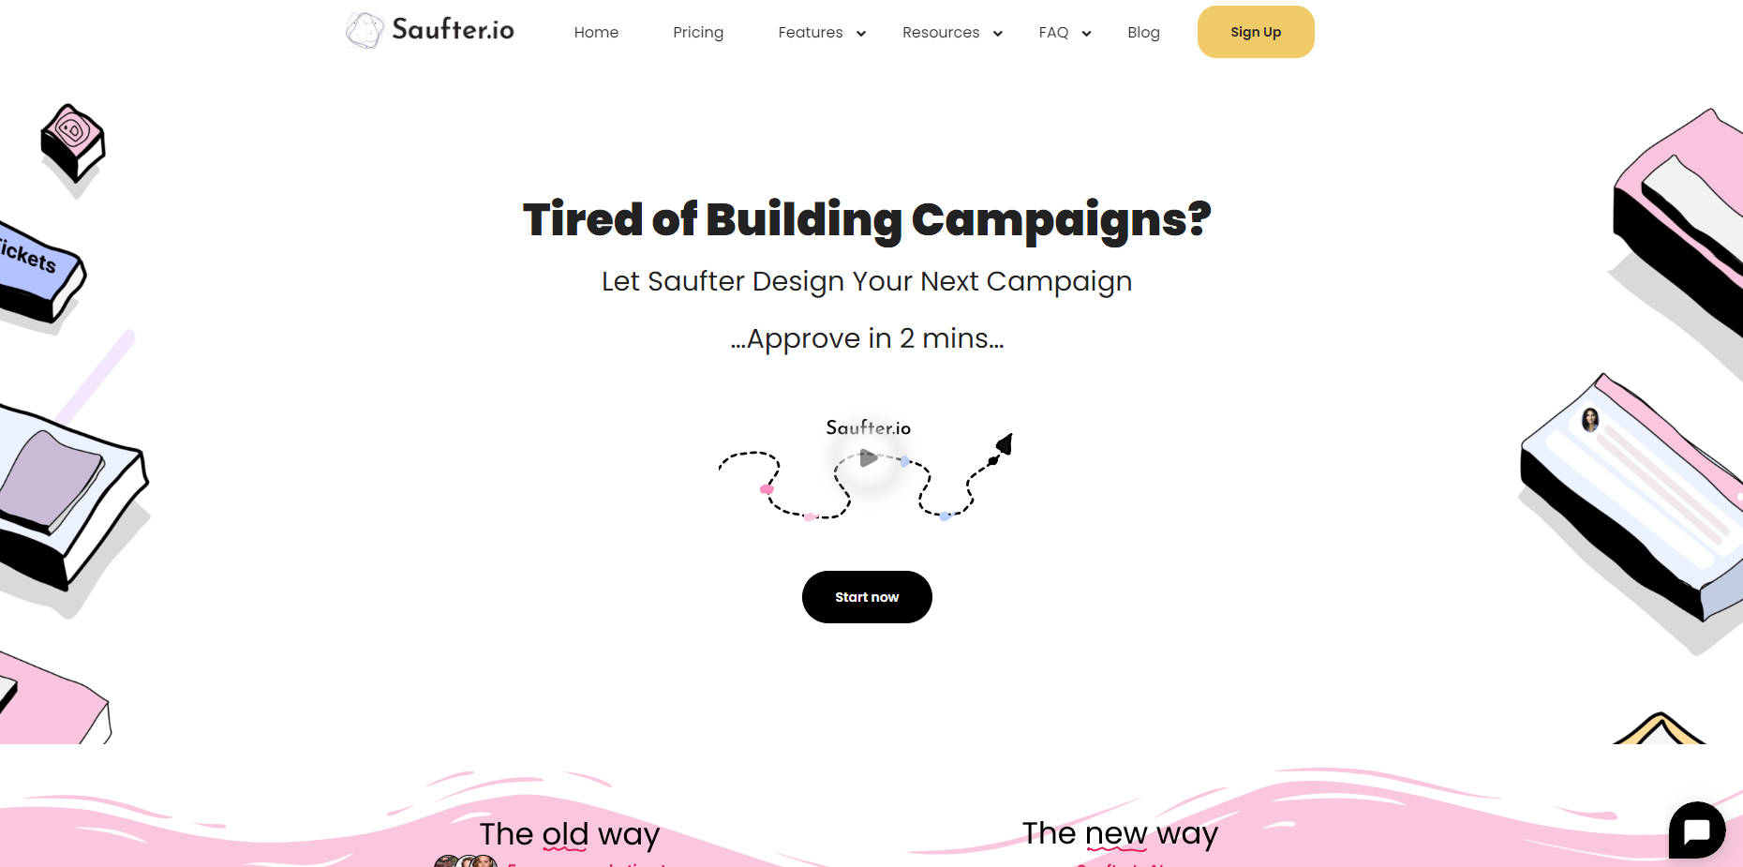Viewport: 1743px width, 867px height.
Task: Click the Saufter.io logo icon
Action: [364, 30]
